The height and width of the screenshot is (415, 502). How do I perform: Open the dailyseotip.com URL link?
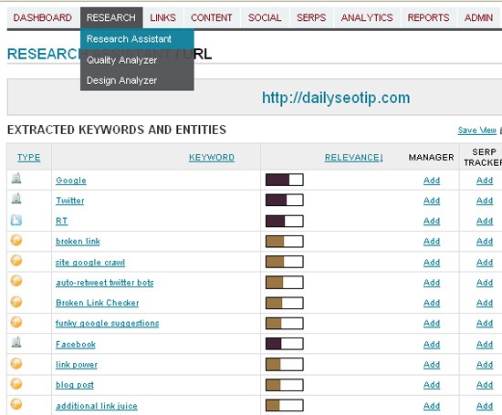[336, 98]
